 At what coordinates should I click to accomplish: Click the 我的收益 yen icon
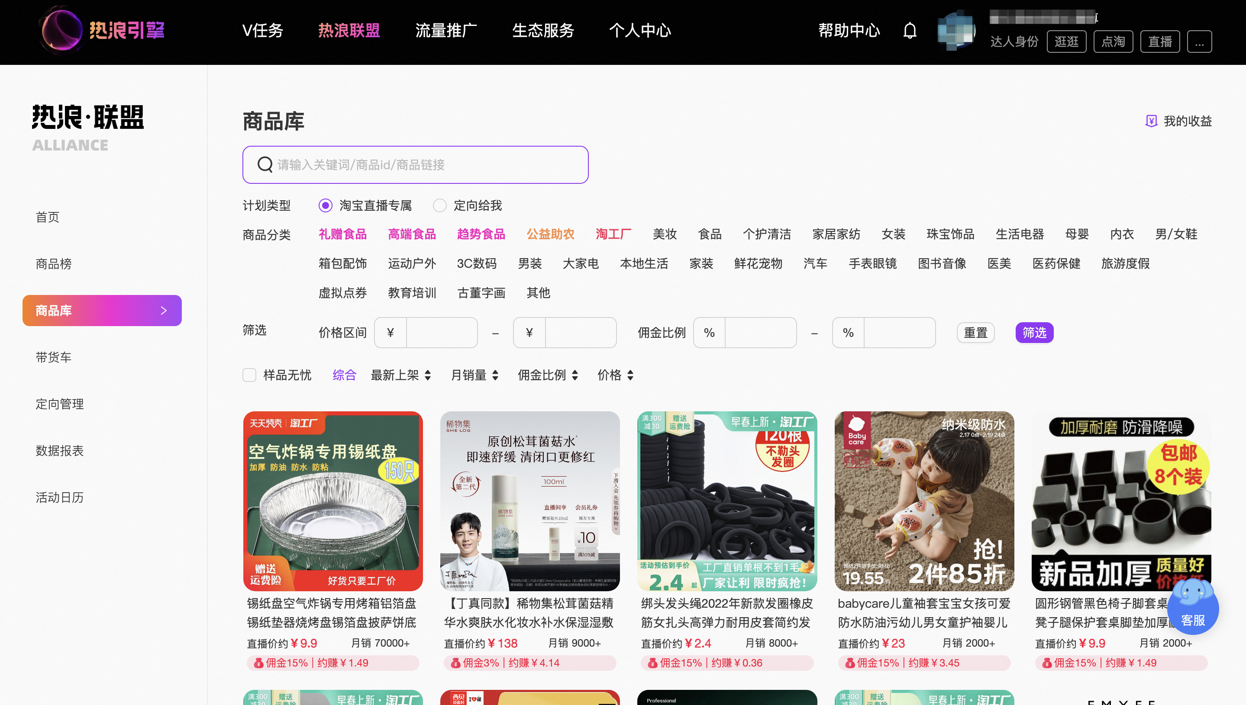pyautogui.click(x=1151, y=121)
